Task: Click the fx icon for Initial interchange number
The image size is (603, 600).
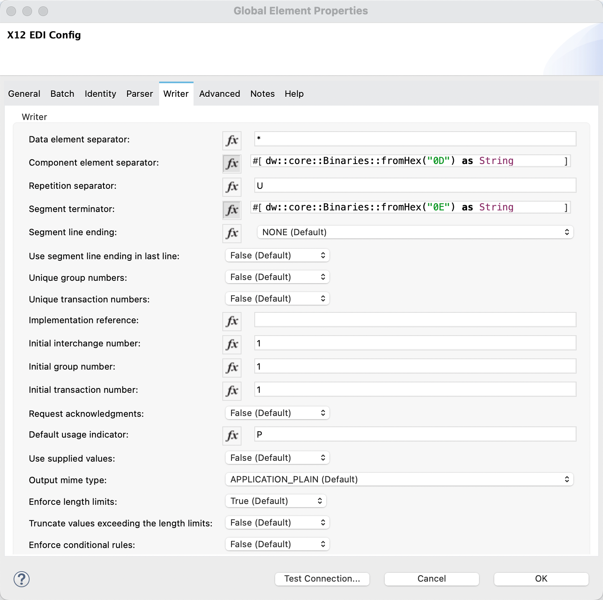Action: click(232, 344)
